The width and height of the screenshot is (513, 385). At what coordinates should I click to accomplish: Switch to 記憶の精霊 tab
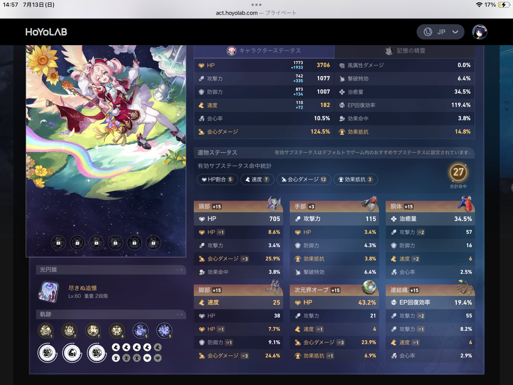pyautogui.click(x=405, y=51)
